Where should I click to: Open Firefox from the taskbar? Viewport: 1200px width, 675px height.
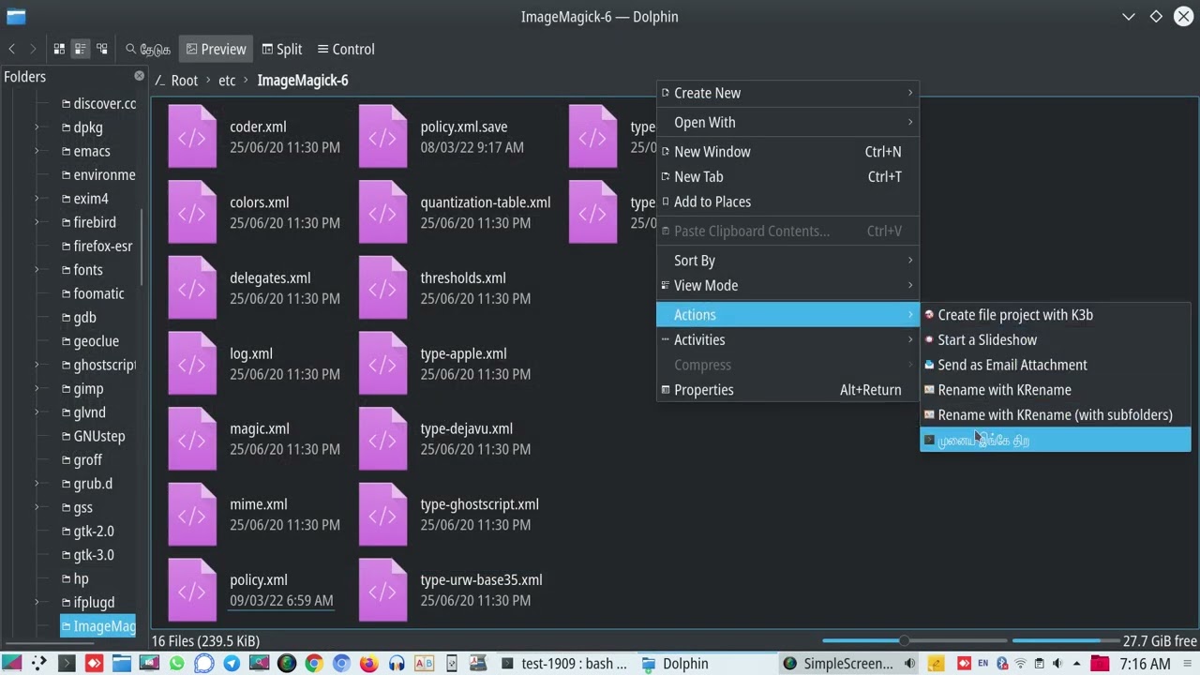coord(368,664)
